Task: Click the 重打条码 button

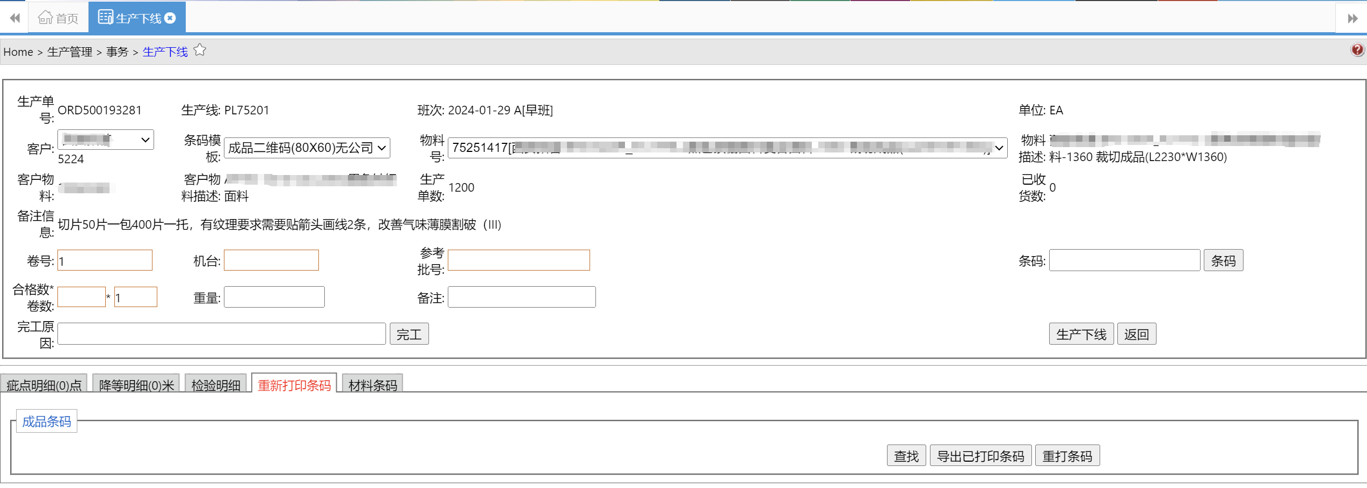Action: point(1067,456)
